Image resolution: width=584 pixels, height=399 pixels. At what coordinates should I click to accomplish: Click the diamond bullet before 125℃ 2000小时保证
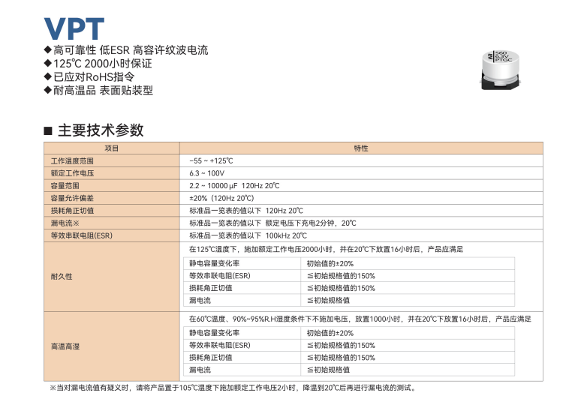[48, 64]
